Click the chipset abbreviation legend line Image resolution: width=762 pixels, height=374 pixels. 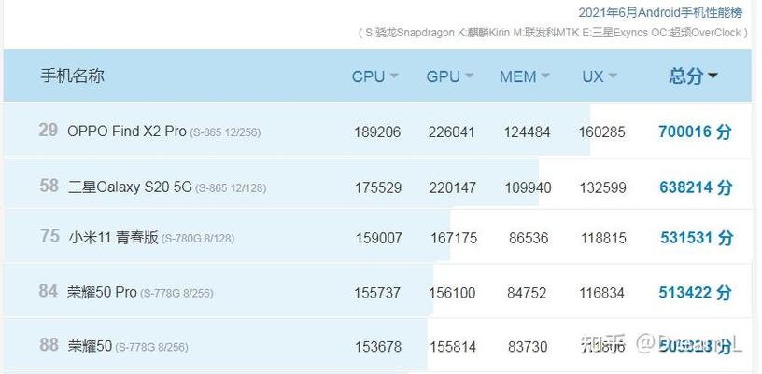pyautogui.click(x=553, y=33)
